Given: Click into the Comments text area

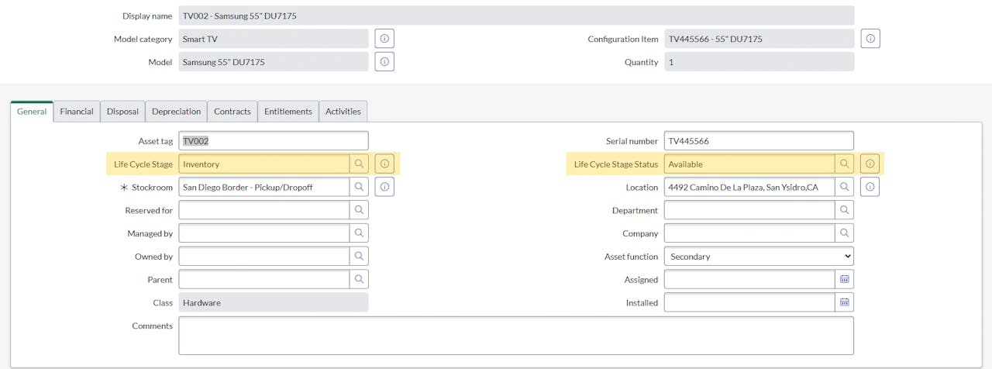Looking at the screenshot, I should click(x=516, y=336).
